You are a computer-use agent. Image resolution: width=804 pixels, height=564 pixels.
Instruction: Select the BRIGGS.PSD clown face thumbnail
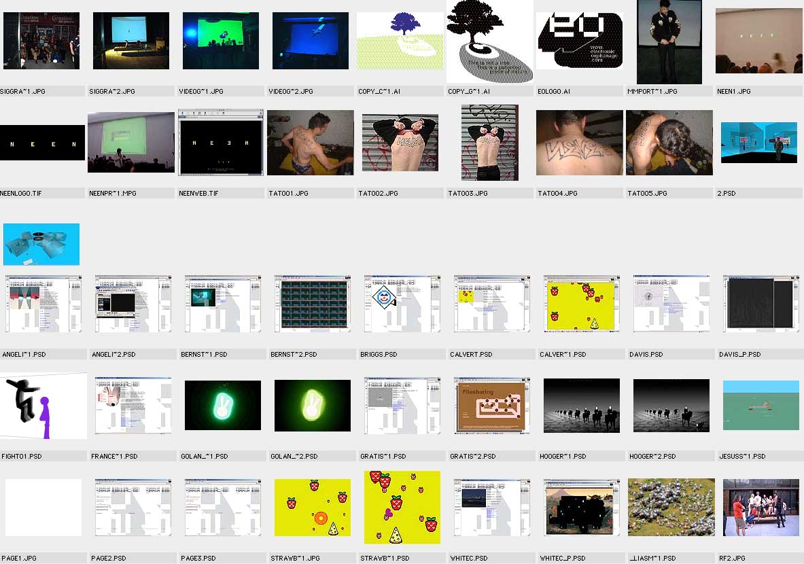click(x=400, y=304)
